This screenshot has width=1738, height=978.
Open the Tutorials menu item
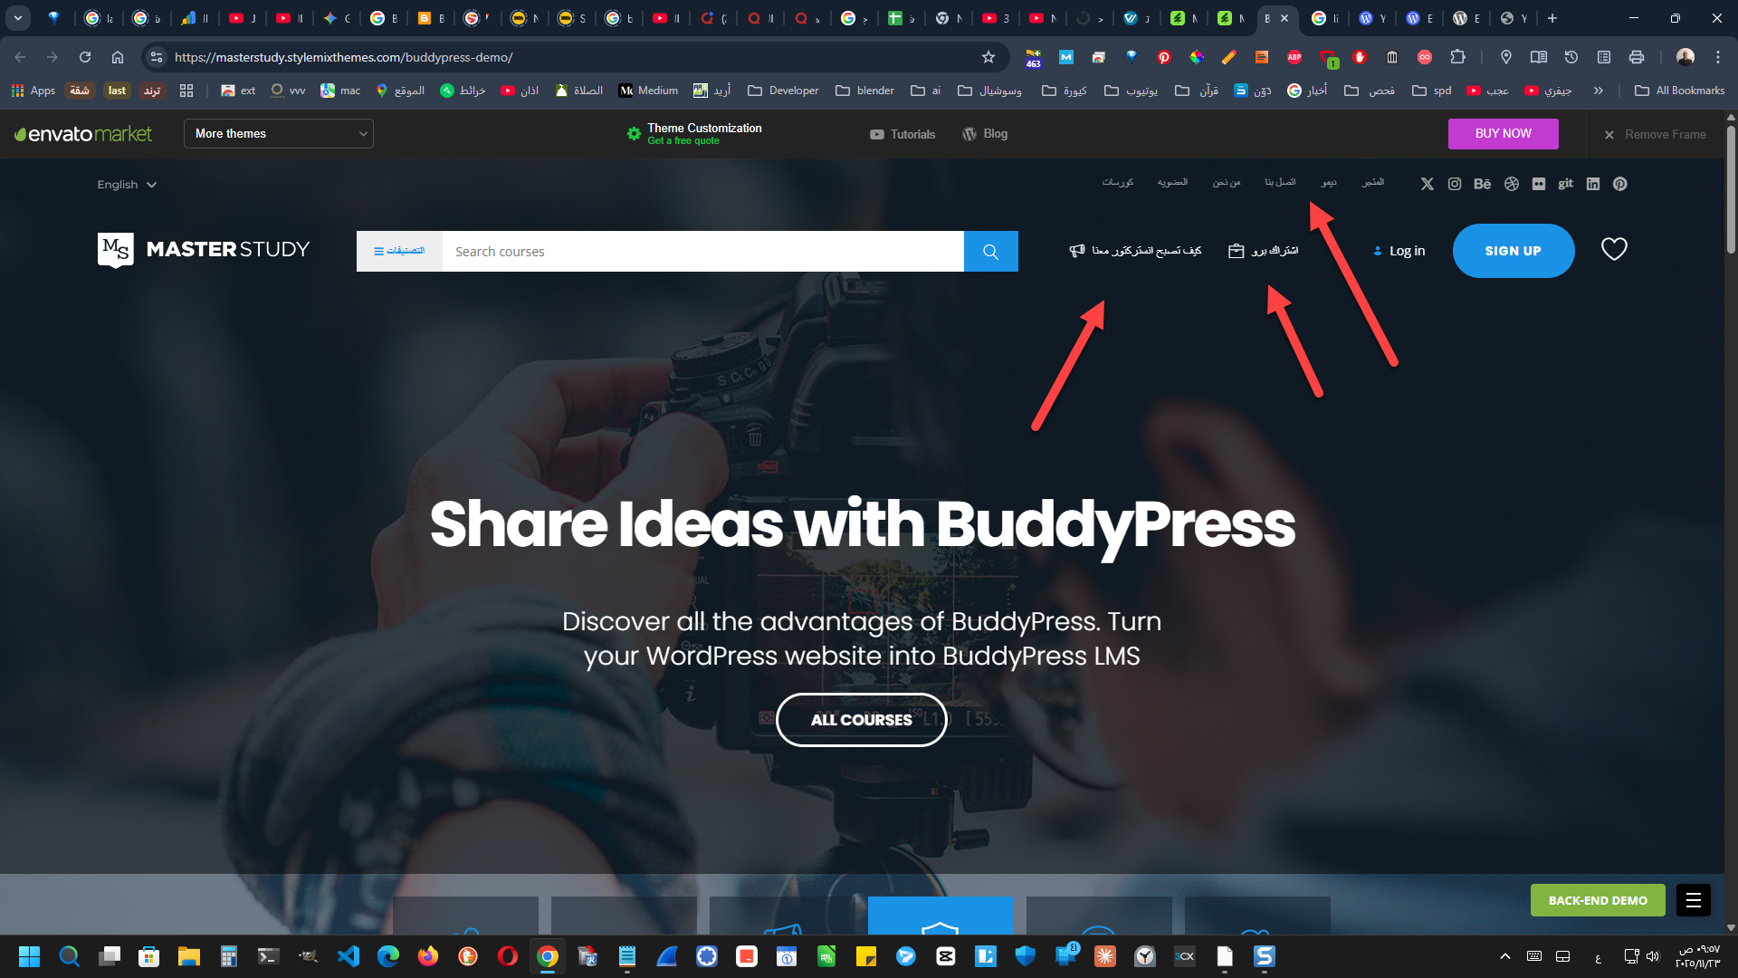tap(902, 134)
